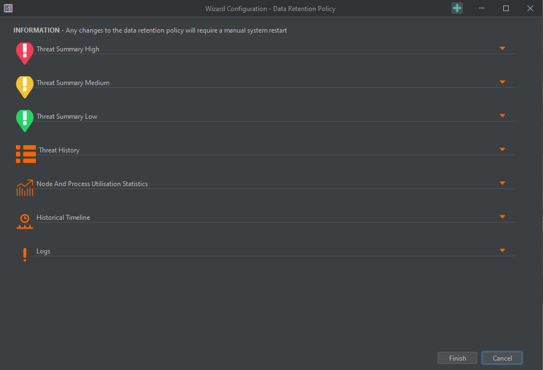Click the green Threat Summary Low pin icon
This screenshot has width=543, height=370.
(x=24, y=120)
